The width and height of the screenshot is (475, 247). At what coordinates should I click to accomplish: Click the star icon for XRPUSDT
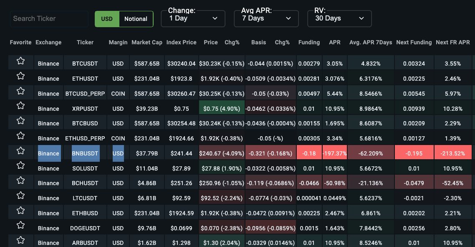(20, 106)
